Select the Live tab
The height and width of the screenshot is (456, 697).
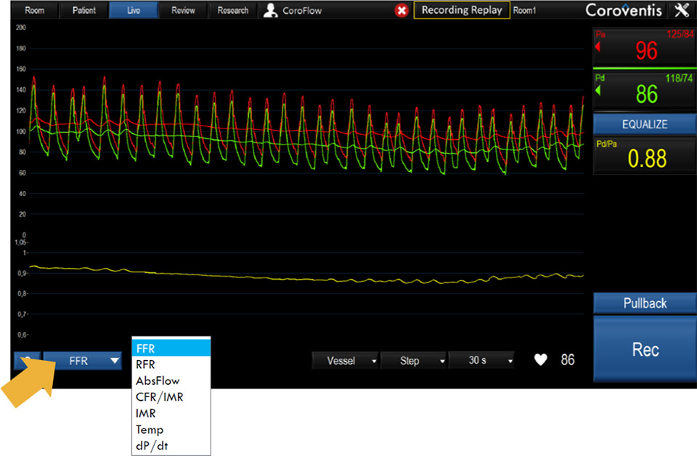(134, 10)
